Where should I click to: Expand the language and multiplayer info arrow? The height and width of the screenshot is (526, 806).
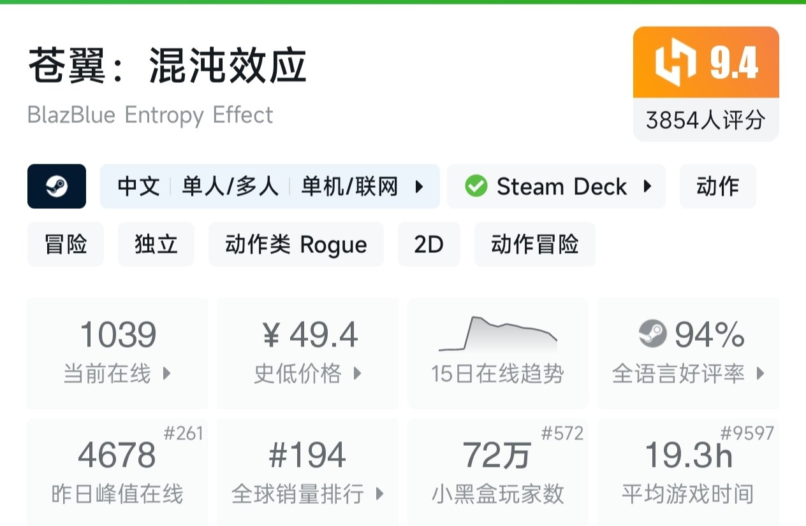pyautogui.click(x=419, y=187)
